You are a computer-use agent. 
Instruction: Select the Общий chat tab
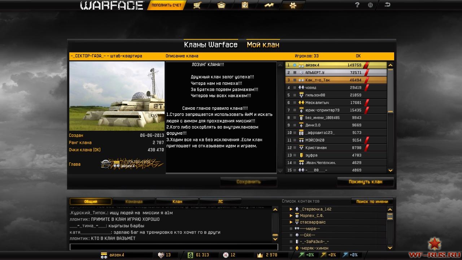click(91, 201)
